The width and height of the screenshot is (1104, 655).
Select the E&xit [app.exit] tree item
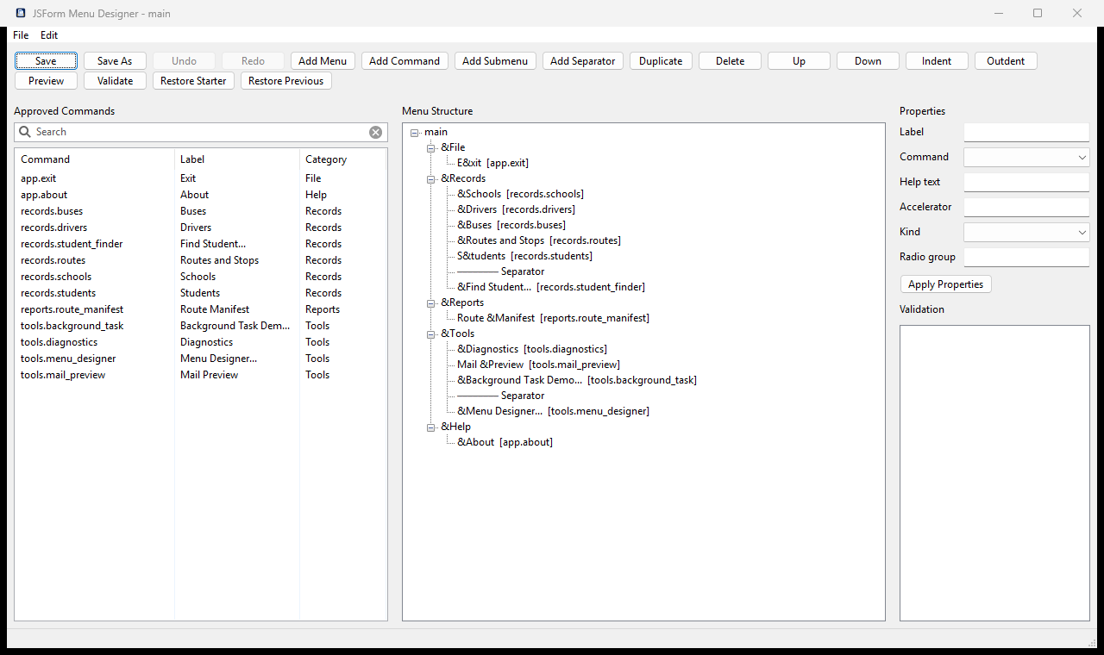tap(492, 163)
